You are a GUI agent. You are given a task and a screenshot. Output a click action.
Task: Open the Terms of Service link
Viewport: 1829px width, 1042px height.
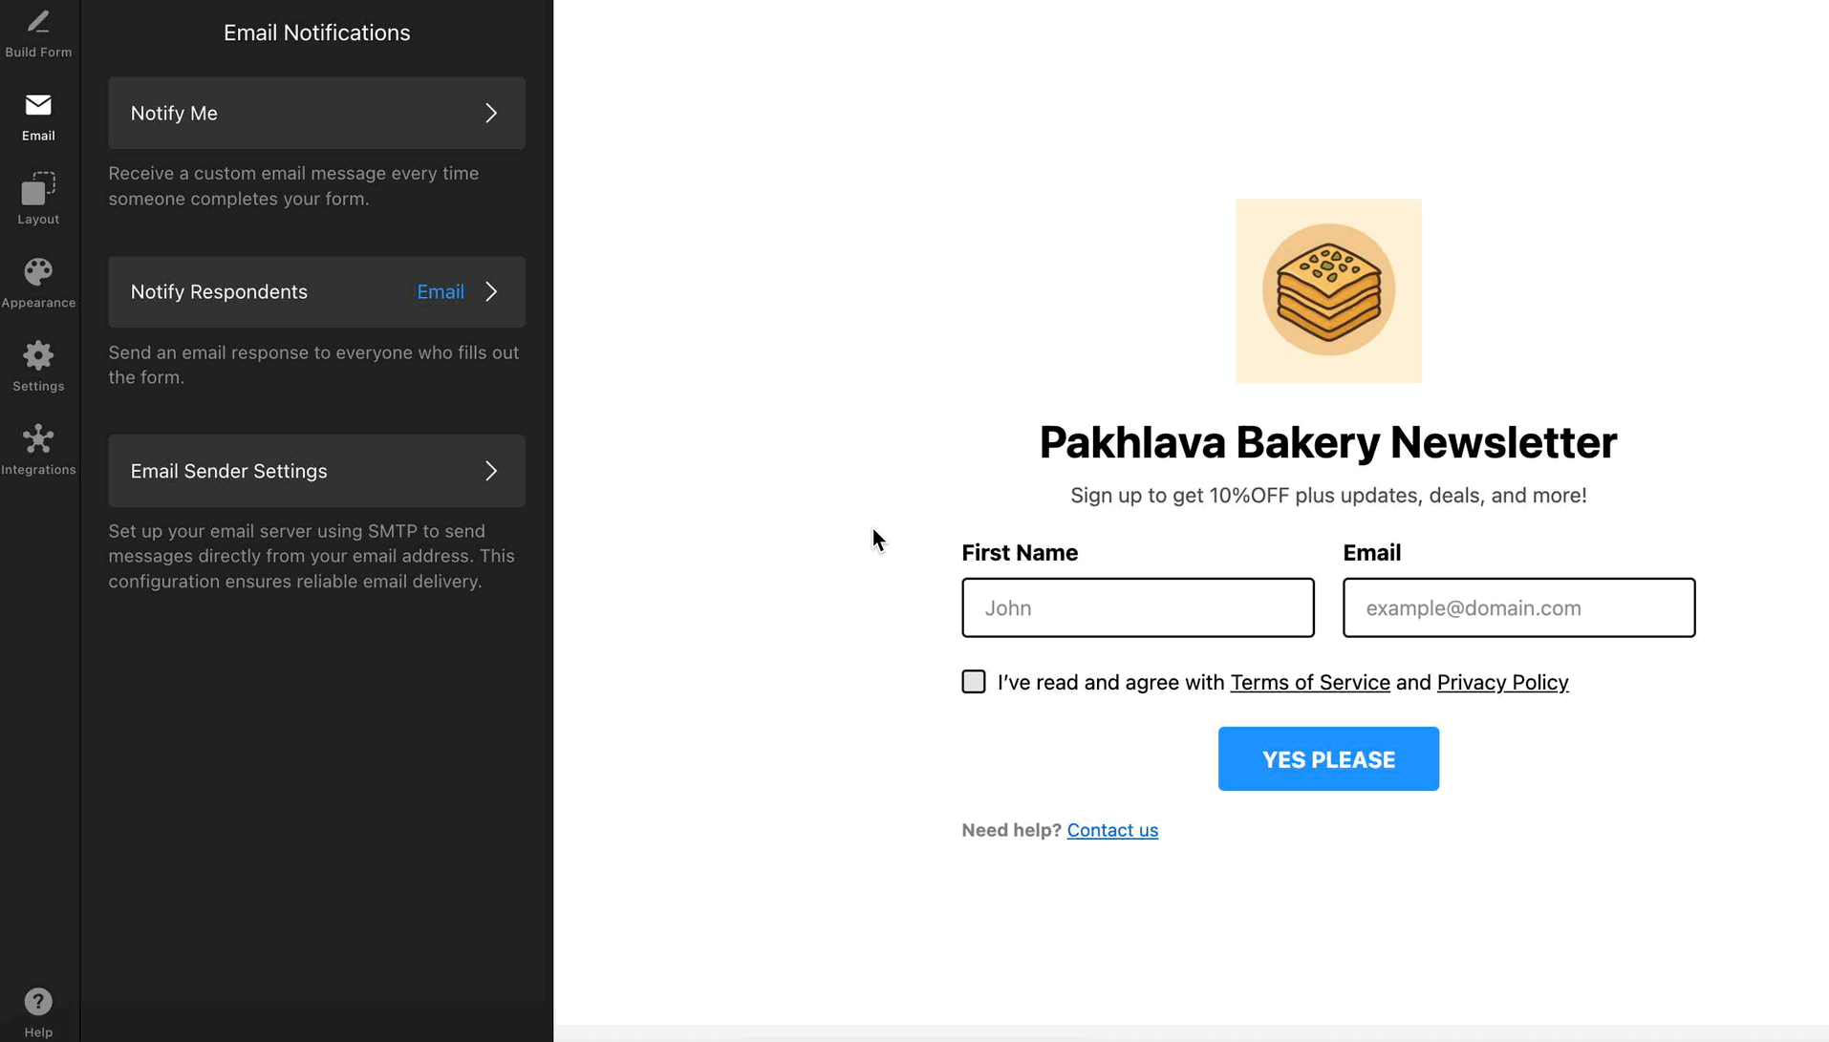pyautogui.click(x=1309, y=682)
